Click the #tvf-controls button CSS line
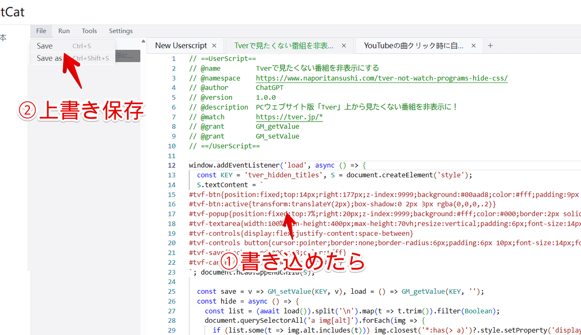The image size is (581, 335). [385, 243]
